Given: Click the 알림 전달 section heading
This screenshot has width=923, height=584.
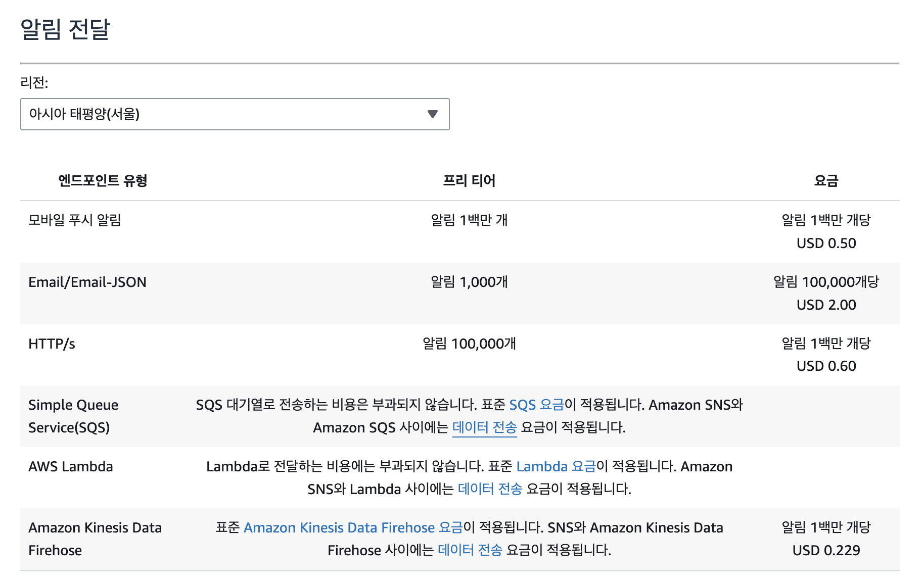Looking at the screenshot, I should 65,29.
